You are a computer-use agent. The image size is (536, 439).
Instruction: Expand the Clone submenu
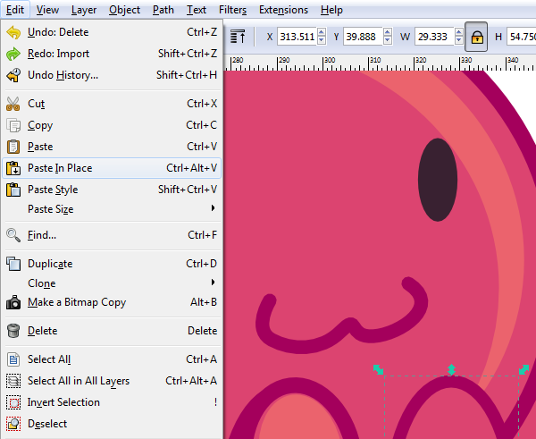pos(213,283)
